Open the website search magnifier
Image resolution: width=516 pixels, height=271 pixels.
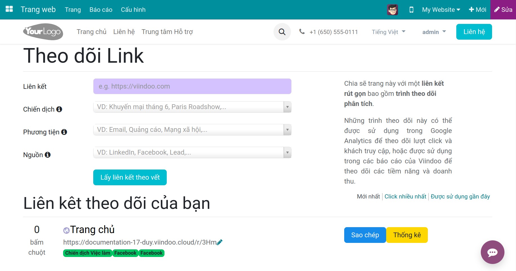coord(282,32)
